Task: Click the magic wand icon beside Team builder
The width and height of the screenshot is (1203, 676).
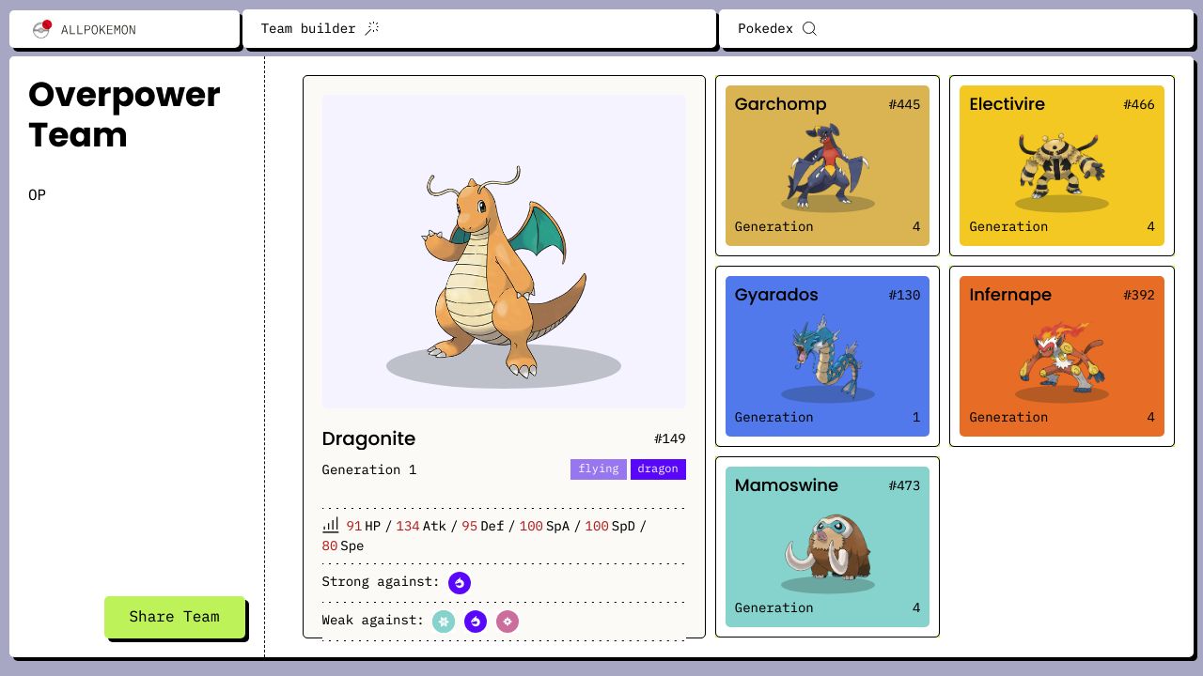Action: coord(372,28)
